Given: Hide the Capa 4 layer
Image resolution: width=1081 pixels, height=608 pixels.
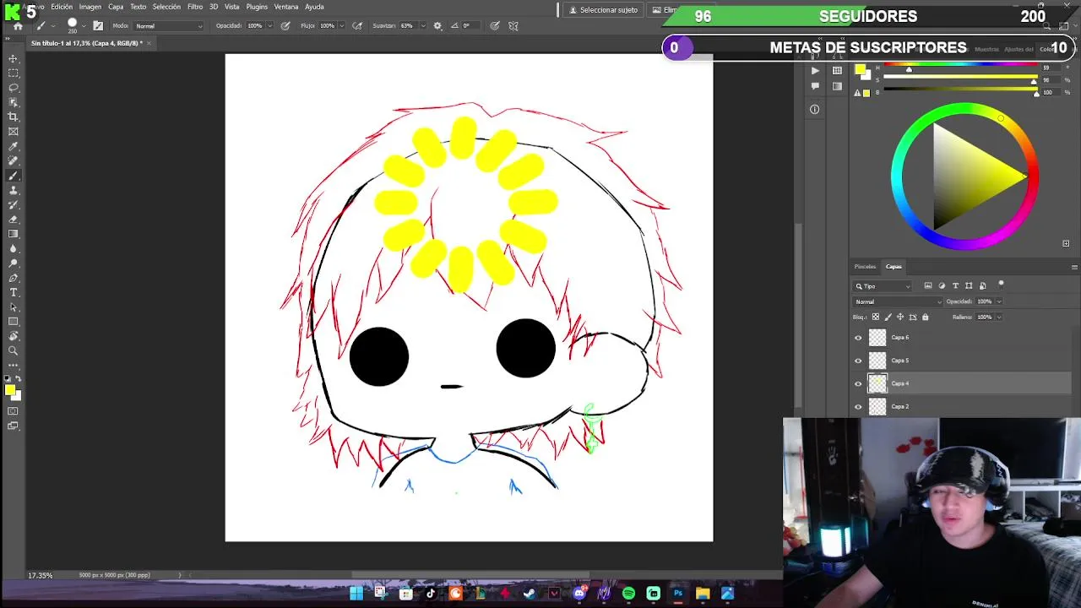Looking at the screenshot, I should pos(858,383).
